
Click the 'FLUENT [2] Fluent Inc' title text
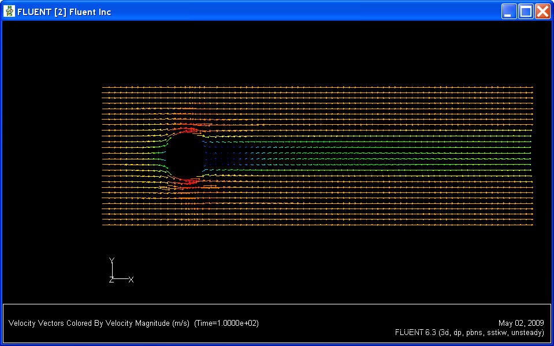pyautogui.click(x=64, y=12)
